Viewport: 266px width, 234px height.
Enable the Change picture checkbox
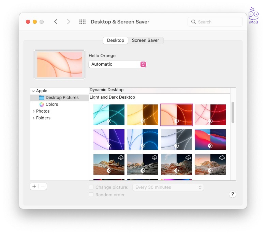click(x=91, y=187)
